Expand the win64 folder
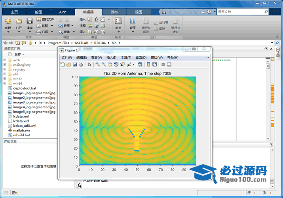This screenshot has height=198, width=283. click(x=5, y=84)
